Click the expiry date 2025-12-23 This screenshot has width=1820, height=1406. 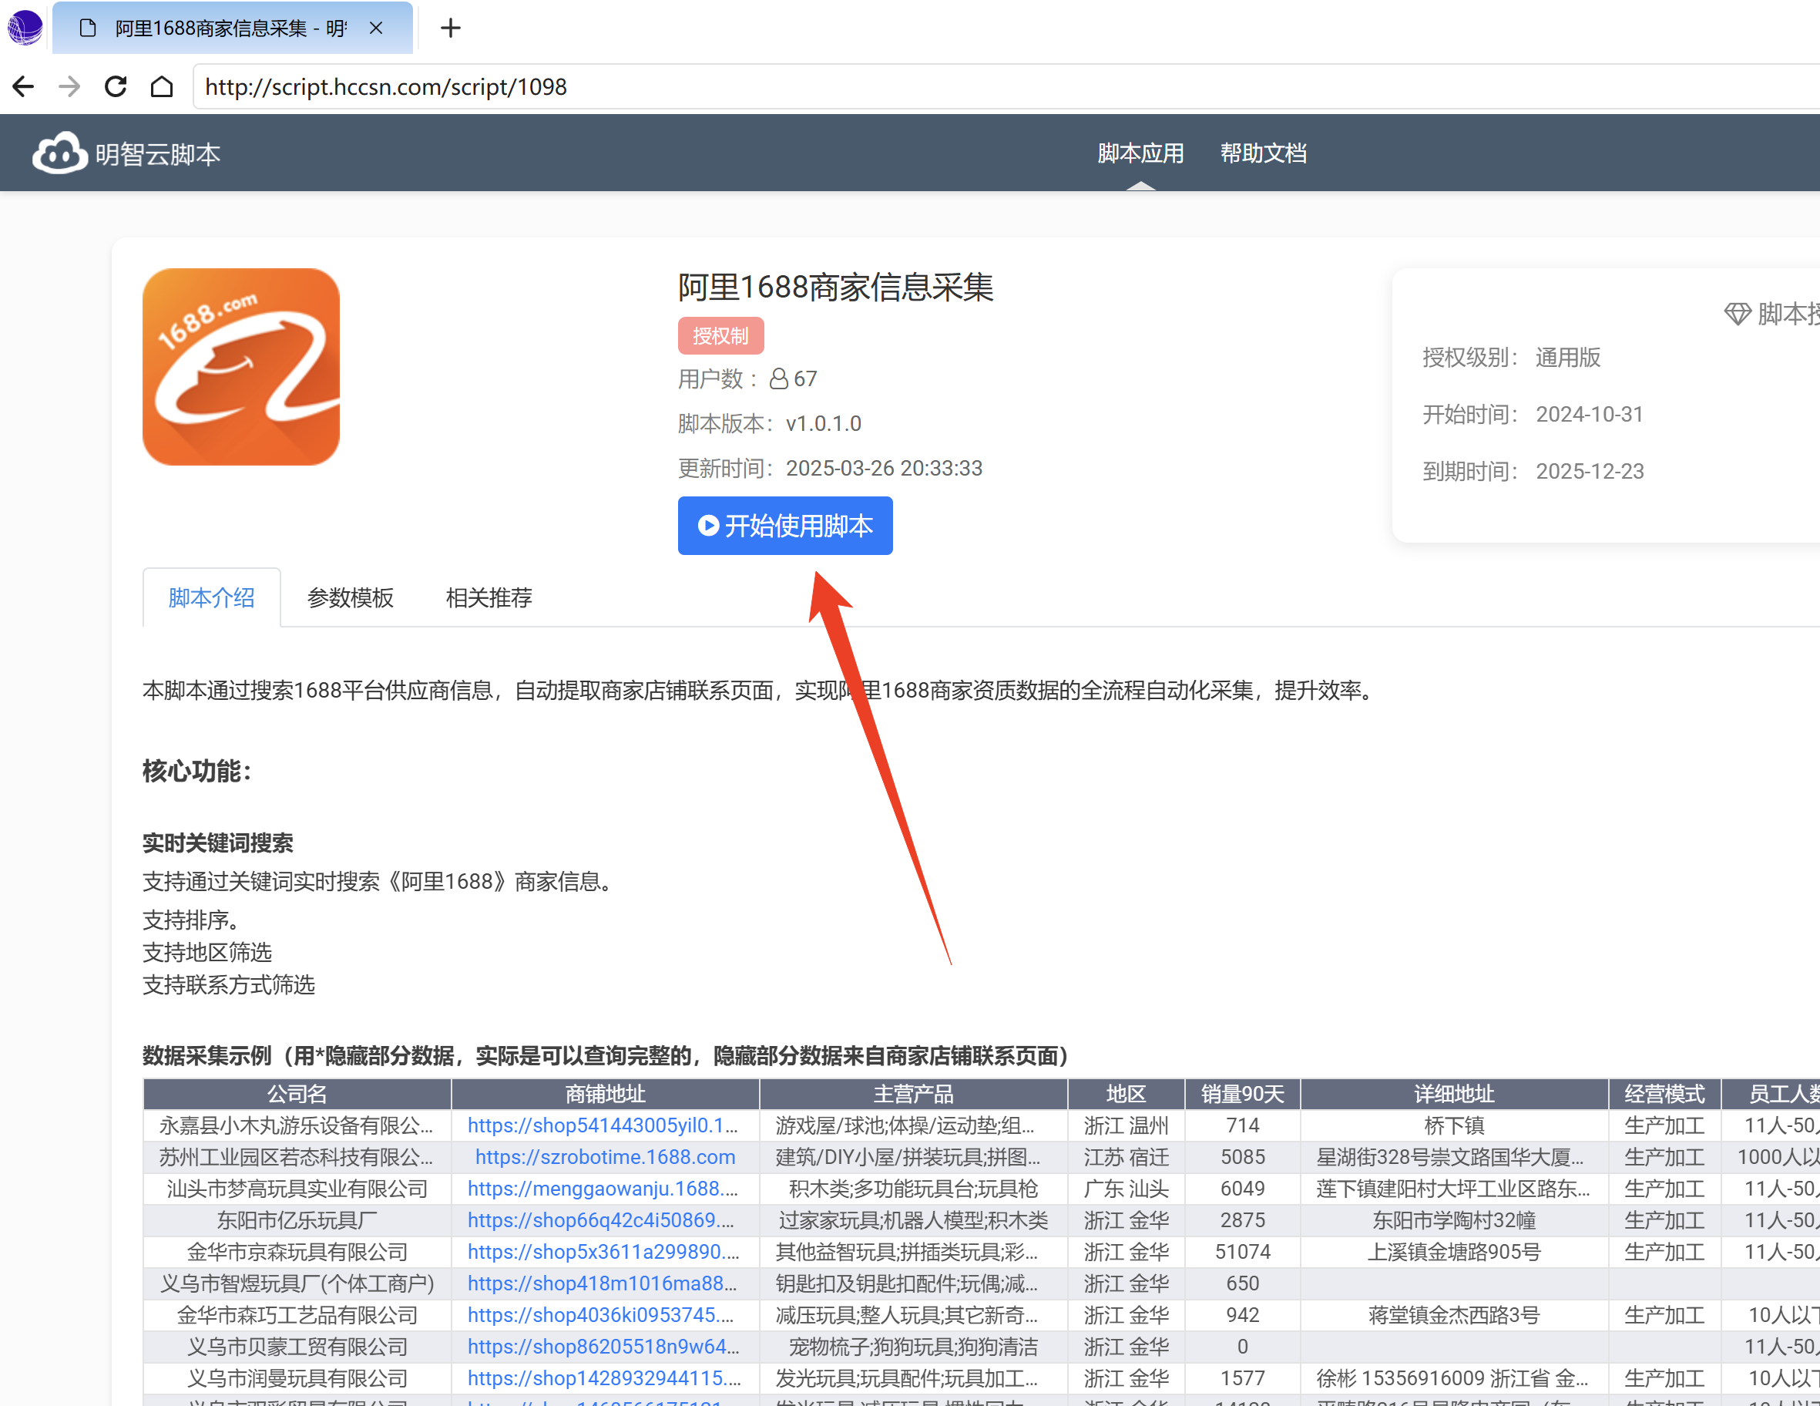click(x=1589, y=472)
